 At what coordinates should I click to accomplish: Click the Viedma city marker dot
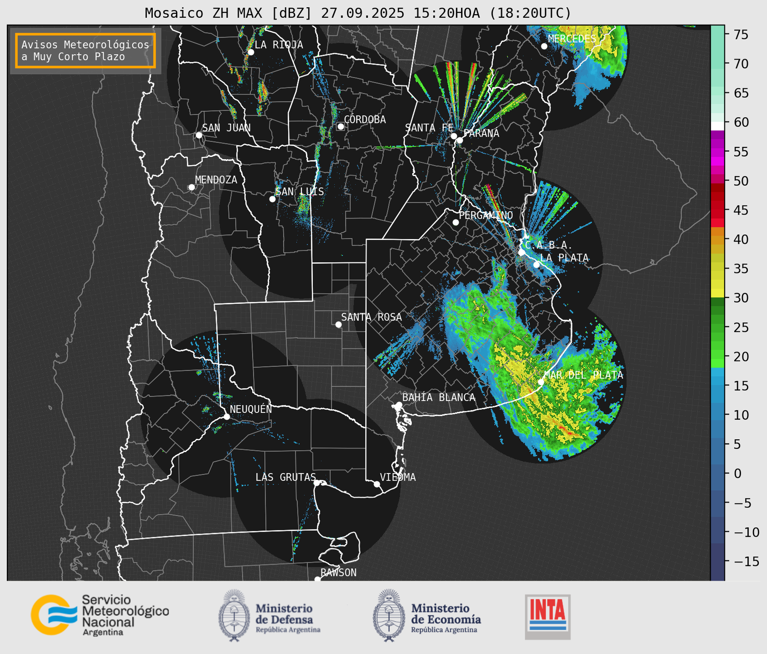(377, 484)
